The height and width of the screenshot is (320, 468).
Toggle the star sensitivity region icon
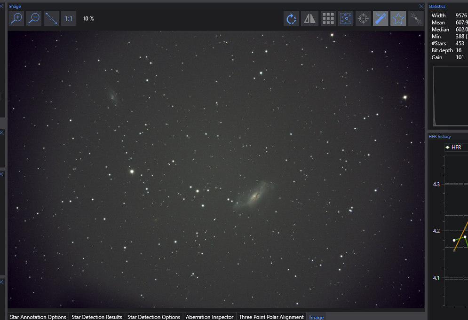346,18
